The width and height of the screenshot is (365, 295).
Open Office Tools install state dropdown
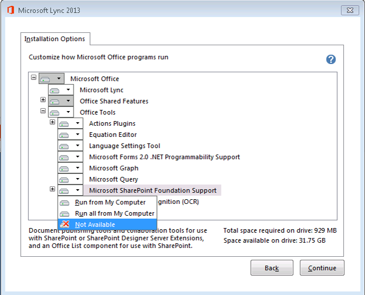tap(61, 112)
